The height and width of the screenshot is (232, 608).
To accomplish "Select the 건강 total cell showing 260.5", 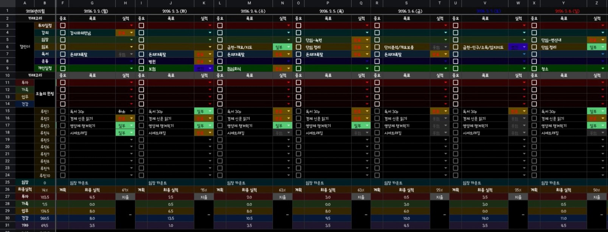I will pos(45,218).
